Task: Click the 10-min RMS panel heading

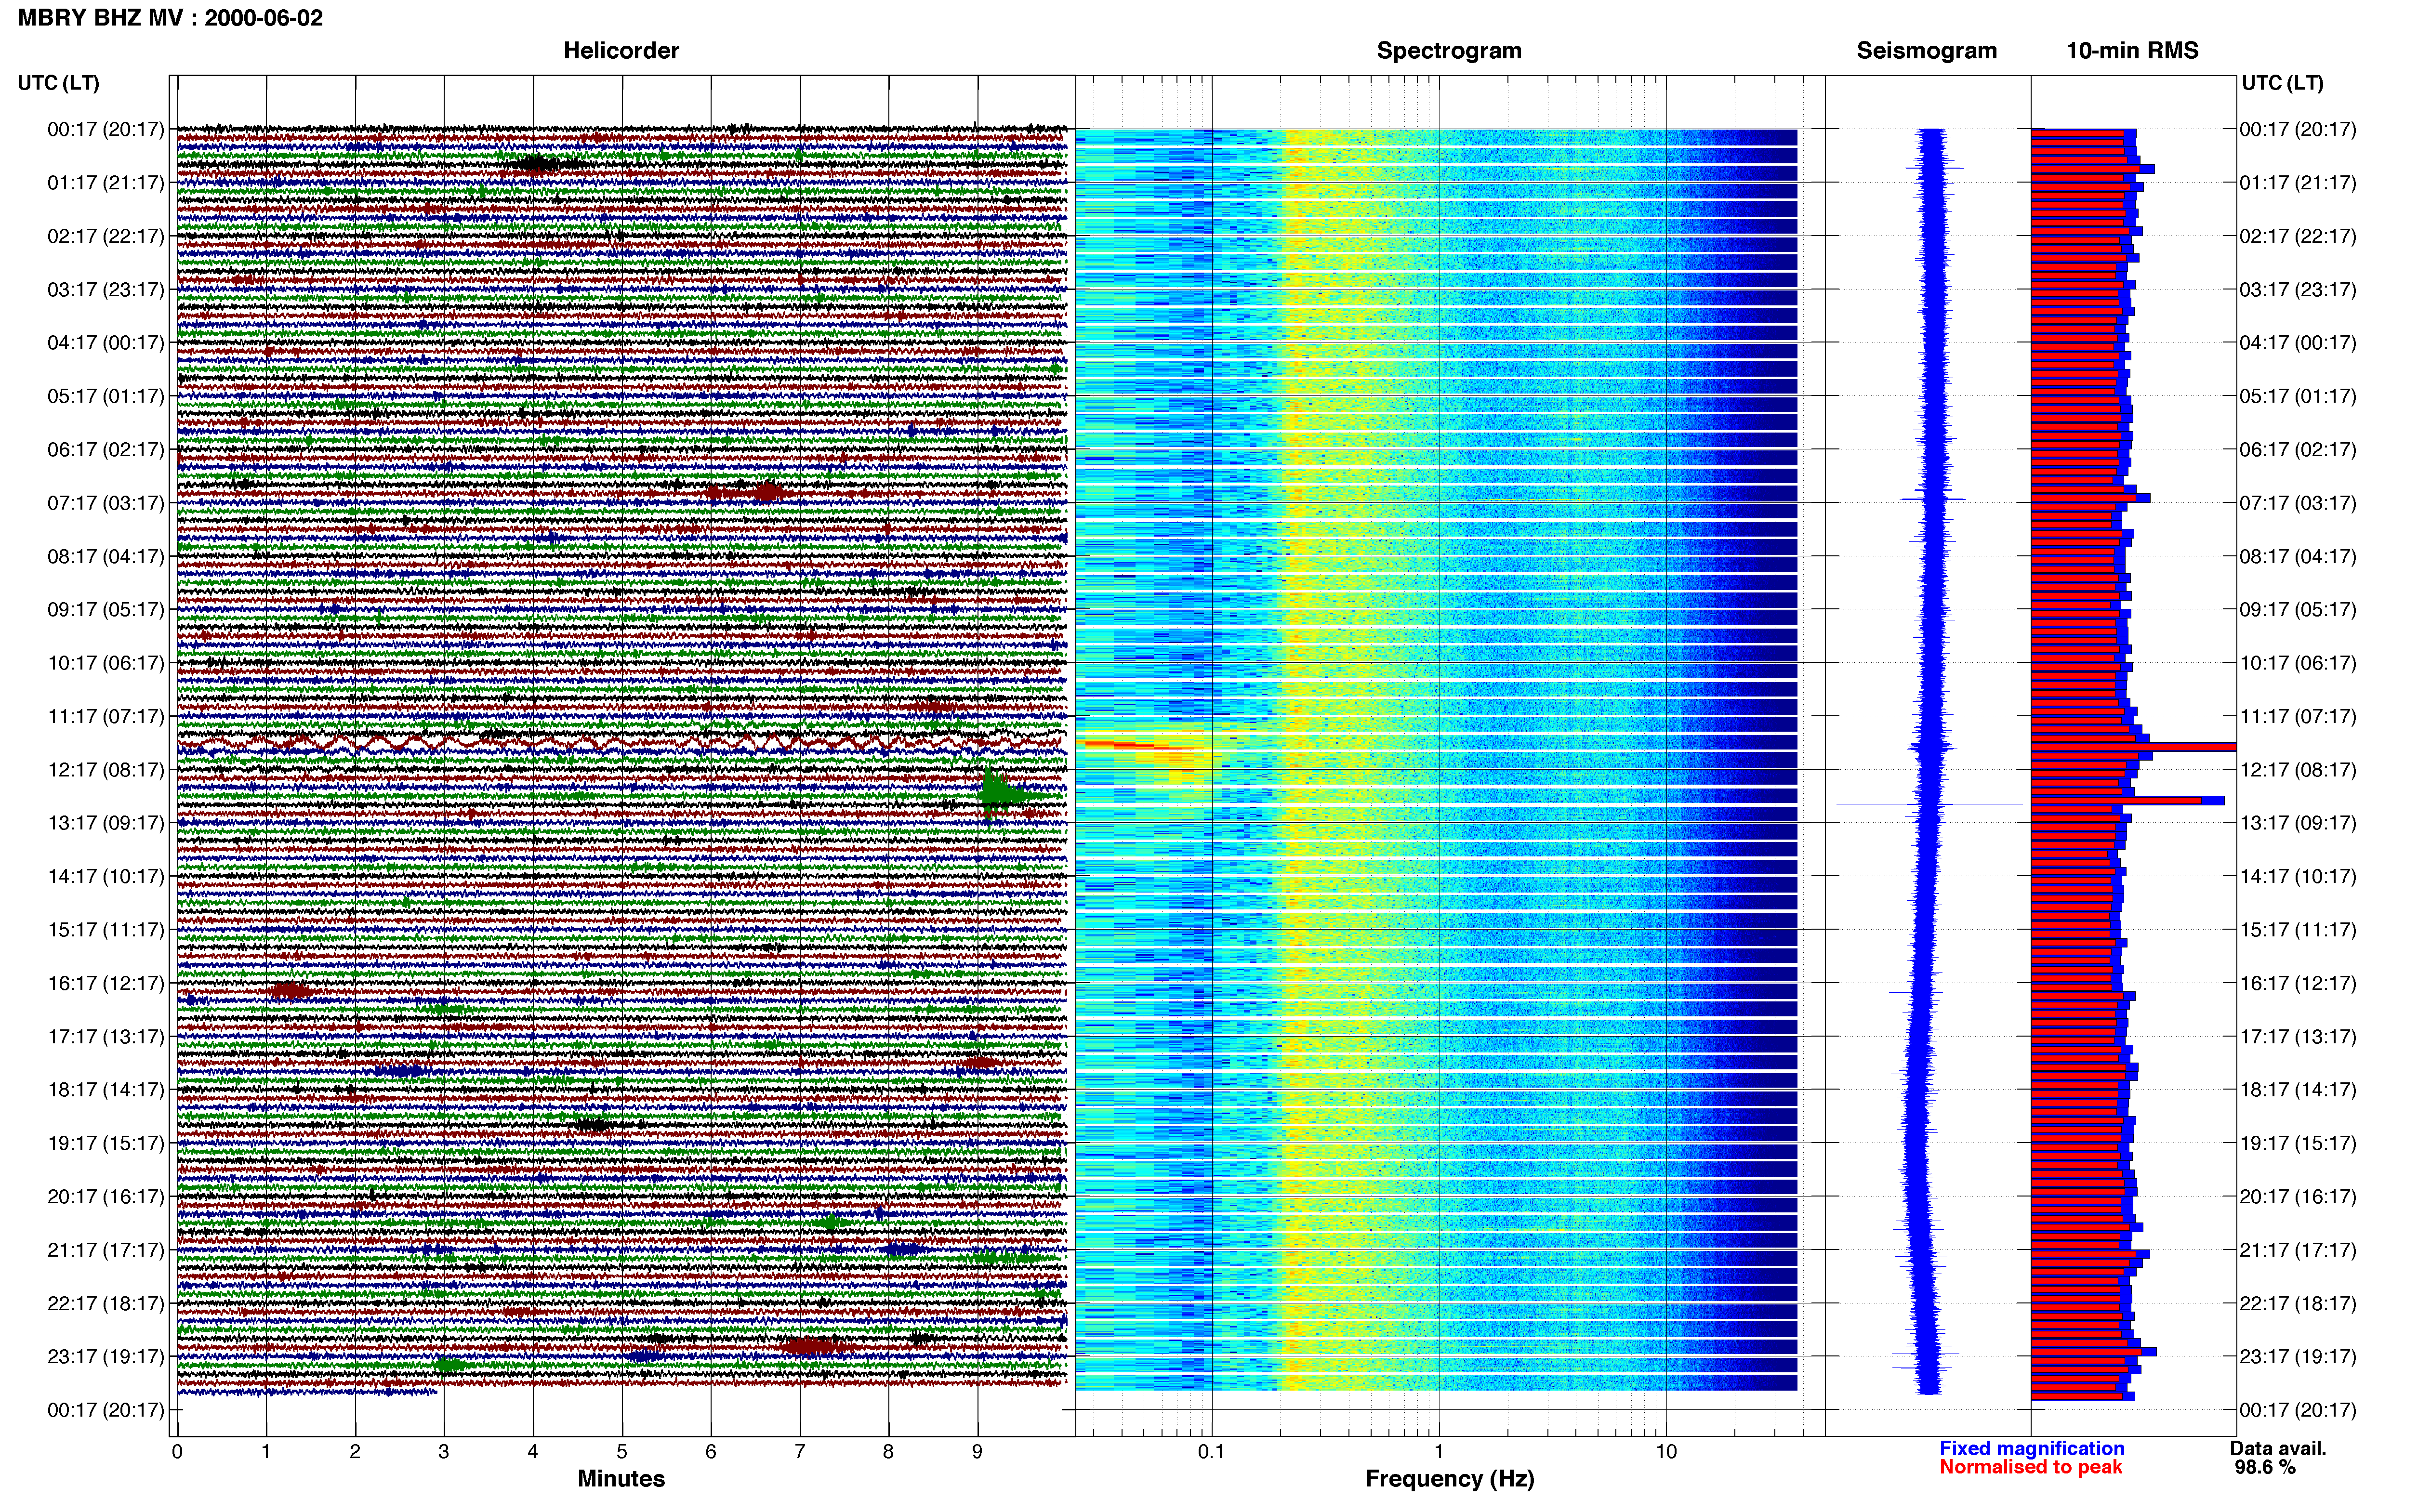Action: [x=2132, y=51]
